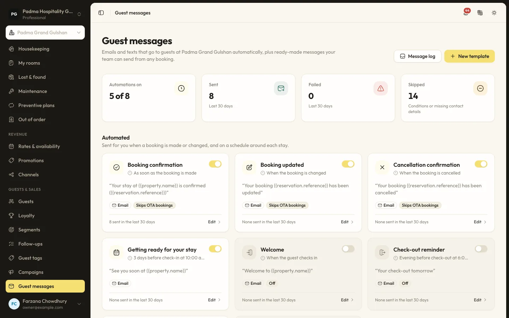Click the Lost & found sidebar icon
This screenshot has height=318, width=509.
(x=11, y=77)
